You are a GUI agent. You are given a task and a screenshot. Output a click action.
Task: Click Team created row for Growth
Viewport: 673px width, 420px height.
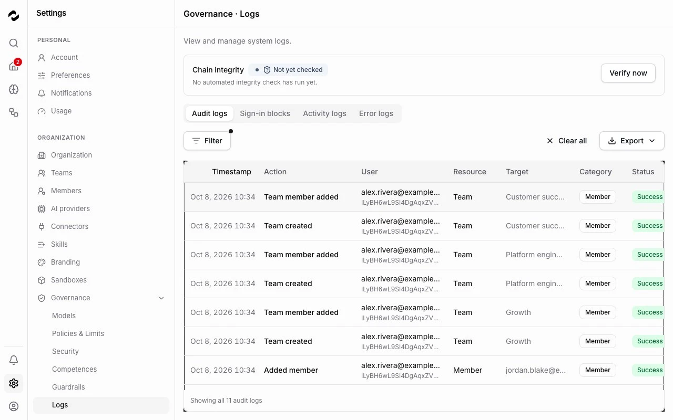(424, 341)
